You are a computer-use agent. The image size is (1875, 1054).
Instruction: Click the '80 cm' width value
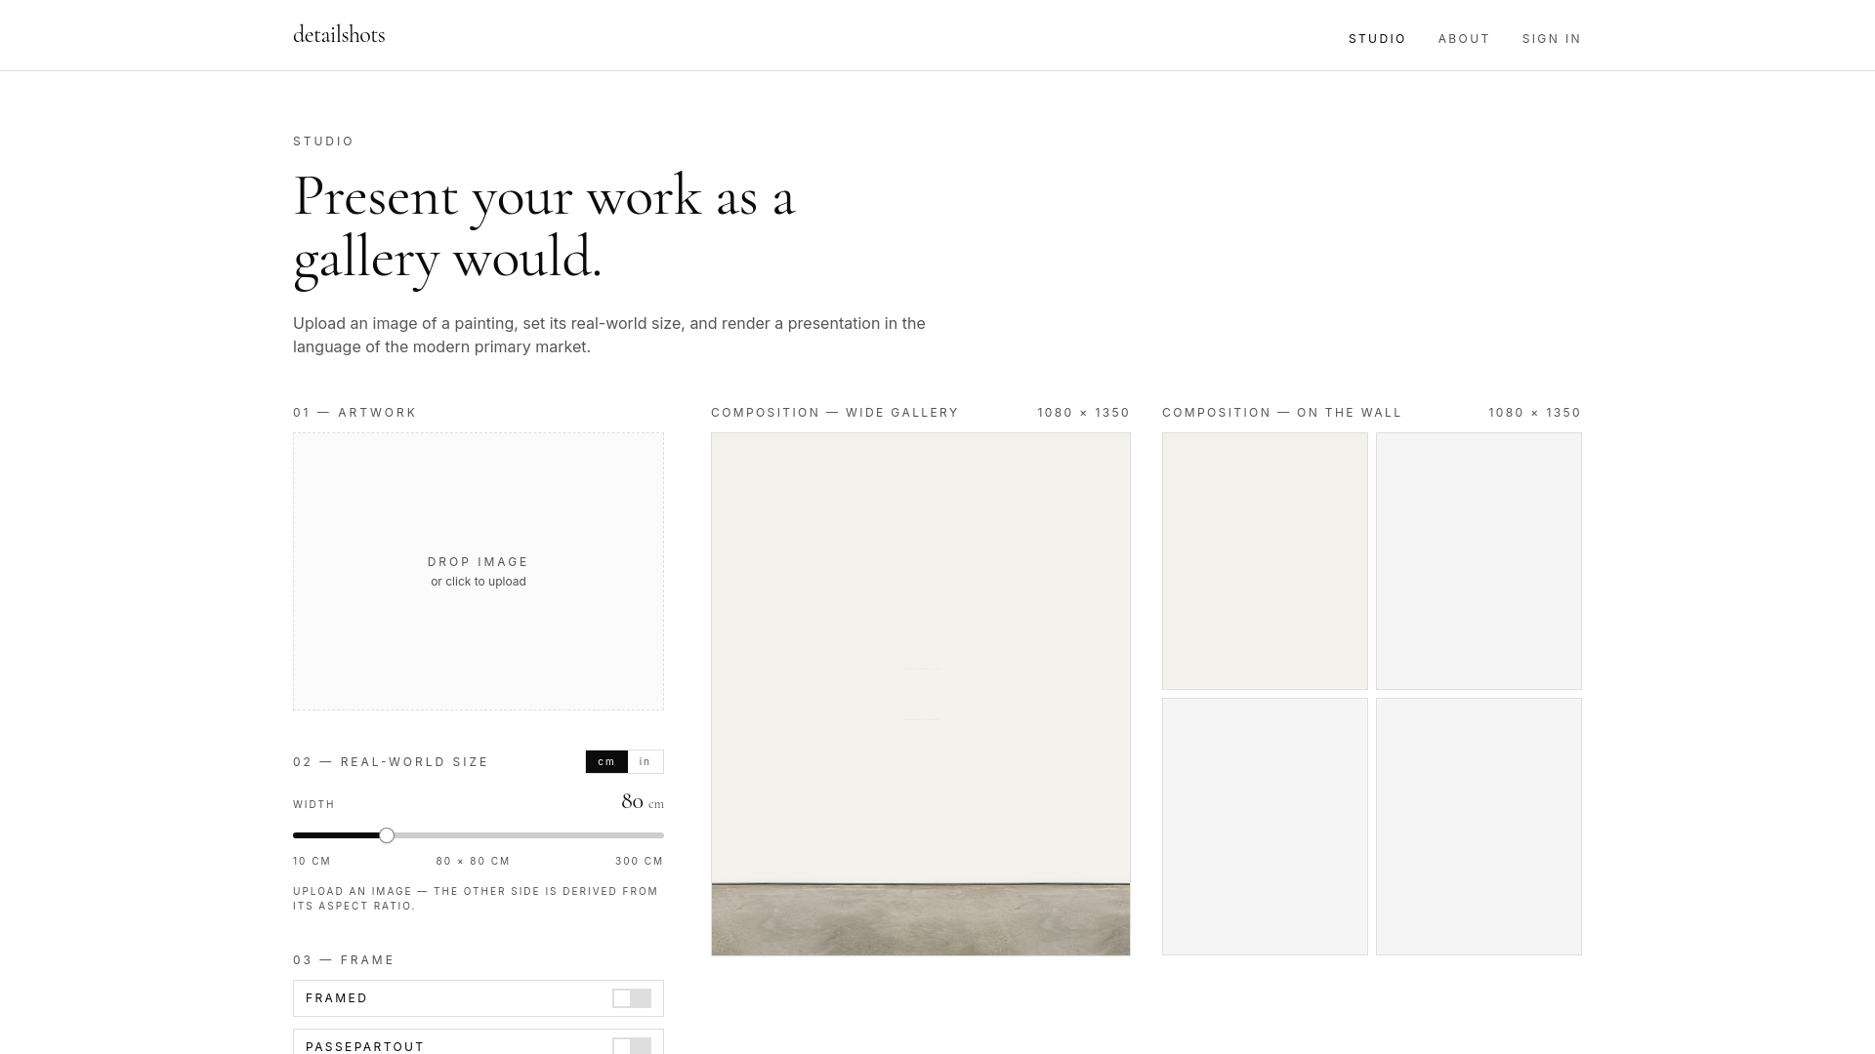(643, 802)
